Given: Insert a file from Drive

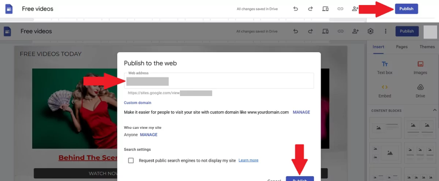Looking at the screenshot, I should [x=420, y=91].
